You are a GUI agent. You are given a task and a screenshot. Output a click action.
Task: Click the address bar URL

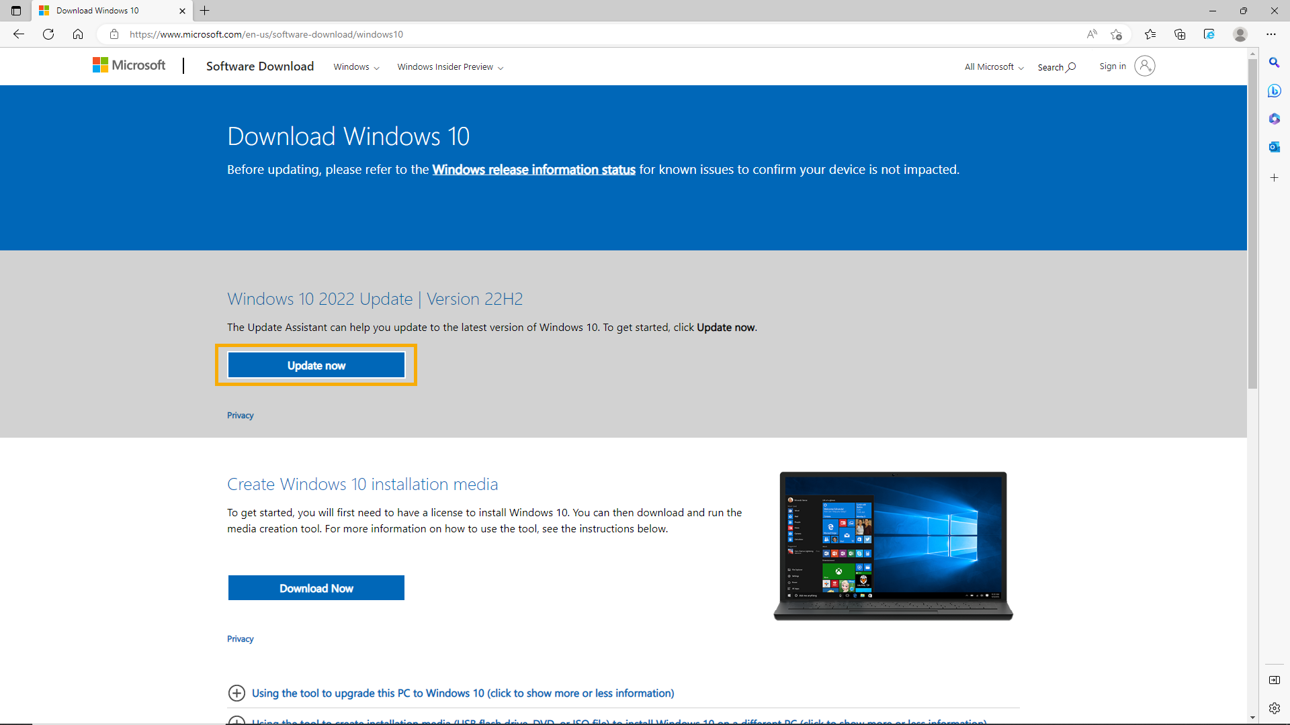tap(266, 34)
